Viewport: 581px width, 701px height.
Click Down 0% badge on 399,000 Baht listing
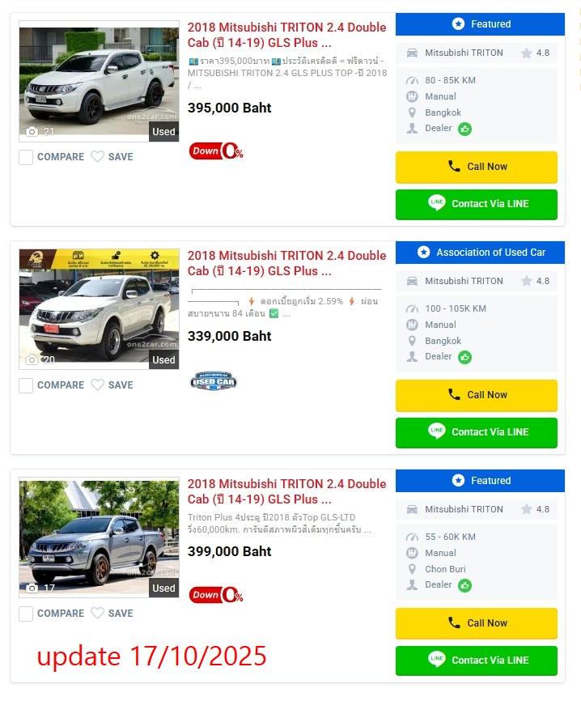point(216,595)
